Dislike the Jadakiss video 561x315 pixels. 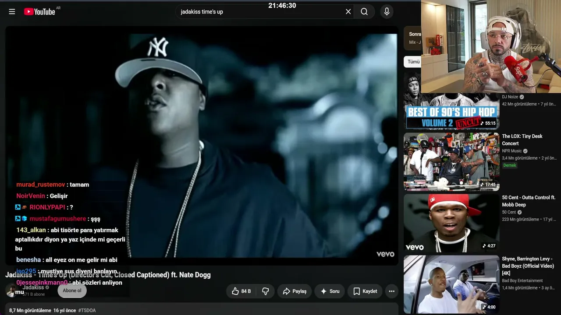(x=265, y=291)
